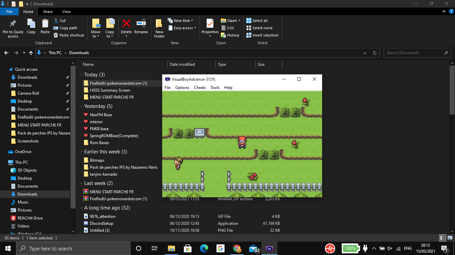
Task: Open the volume control from the system tray
Action: coord(390,248)
